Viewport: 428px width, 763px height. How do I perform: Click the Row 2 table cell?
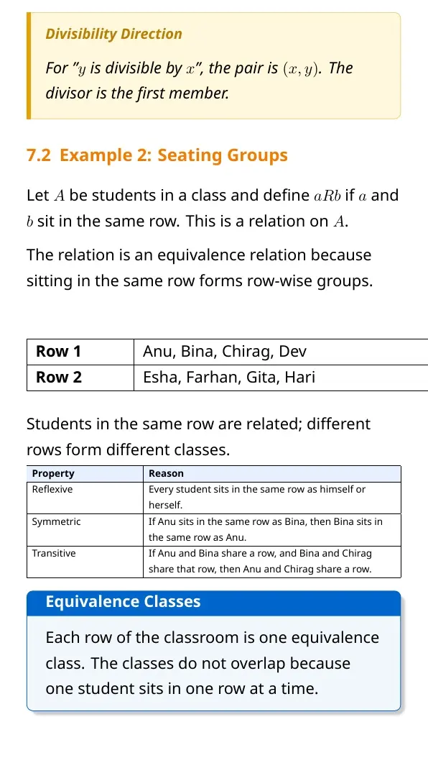80,378
